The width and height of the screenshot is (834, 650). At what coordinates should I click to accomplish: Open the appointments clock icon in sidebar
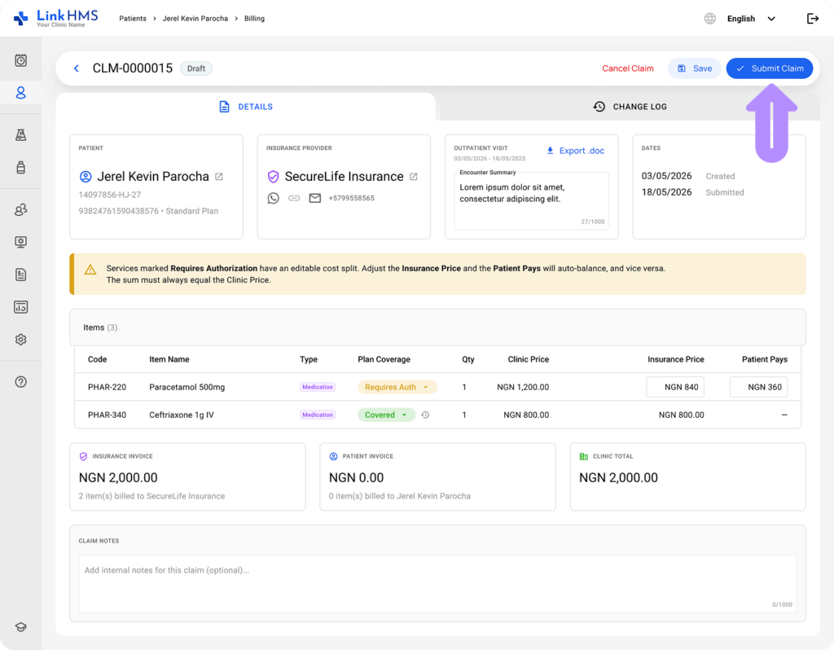tap(20, 60)
